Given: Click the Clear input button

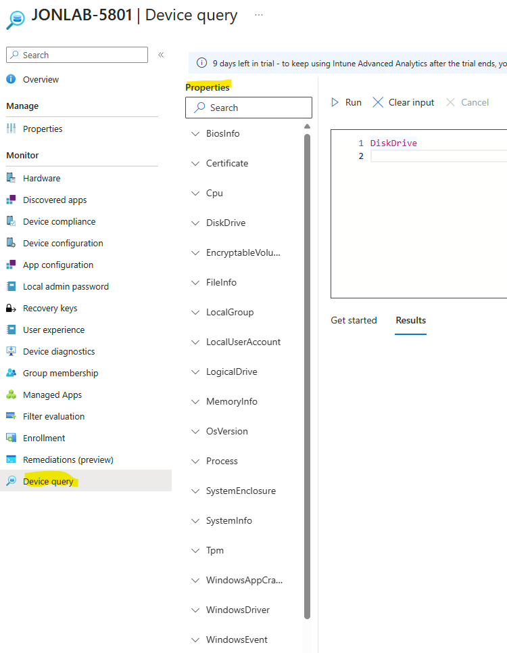Looking at the screenshot, I should pos(404,102).
